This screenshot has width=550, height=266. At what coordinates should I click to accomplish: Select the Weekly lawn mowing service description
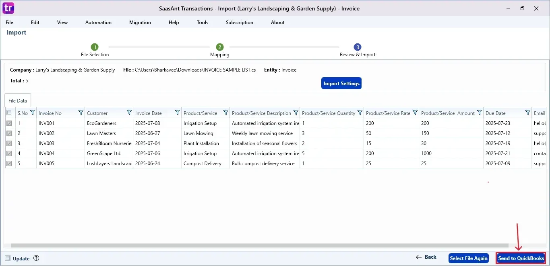click(x=265, y=133)
